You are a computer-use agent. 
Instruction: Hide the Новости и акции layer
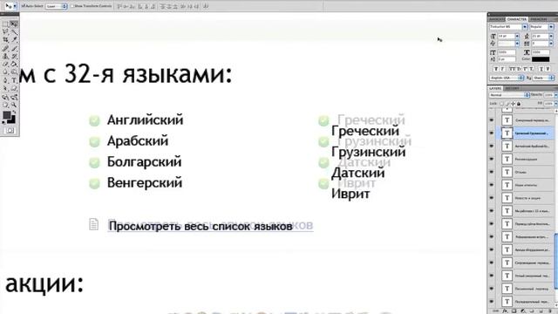click(x=492, y=198)
